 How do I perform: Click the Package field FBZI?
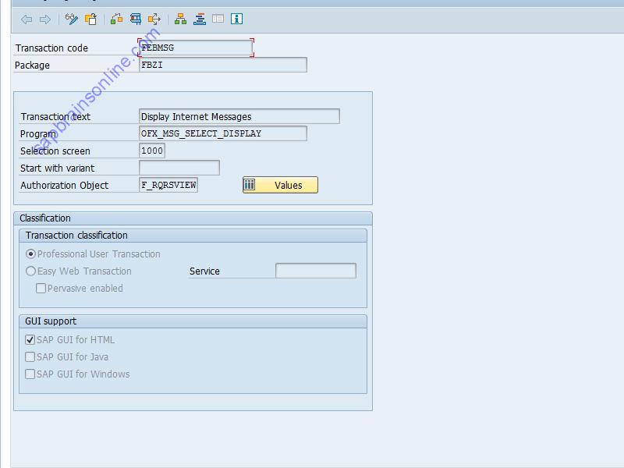[x=223, y=65]
